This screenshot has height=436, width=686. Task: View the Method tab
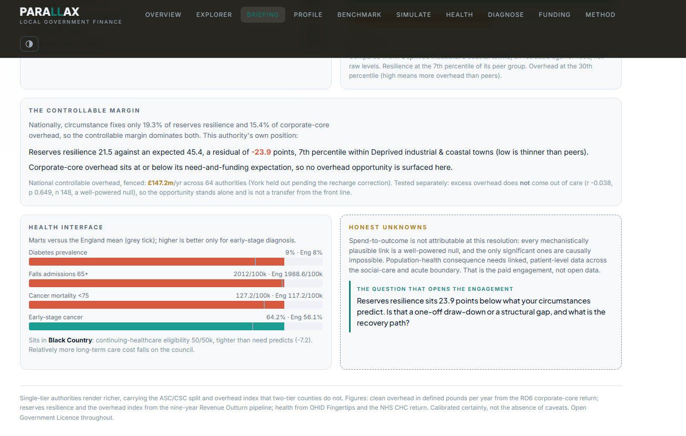pyautogui.click(x=600, y=15)
